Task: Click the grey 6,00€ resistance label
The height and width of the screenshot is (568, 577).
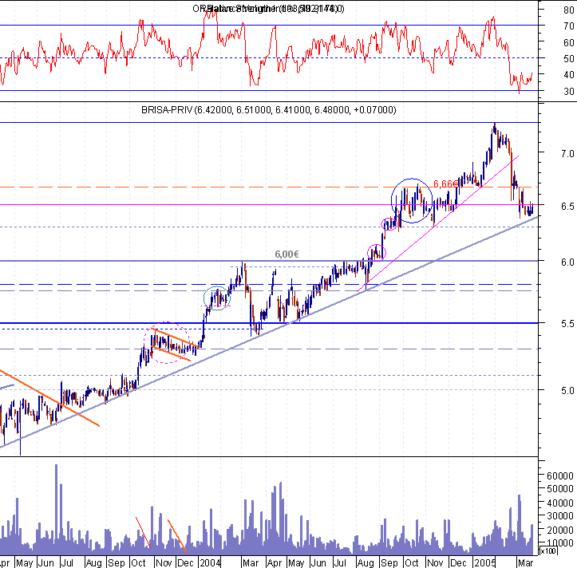Action: (287, 254)
